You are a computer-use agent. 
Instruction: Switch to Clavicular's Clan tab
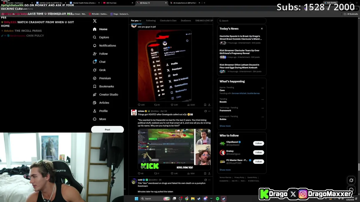[168, 20]
